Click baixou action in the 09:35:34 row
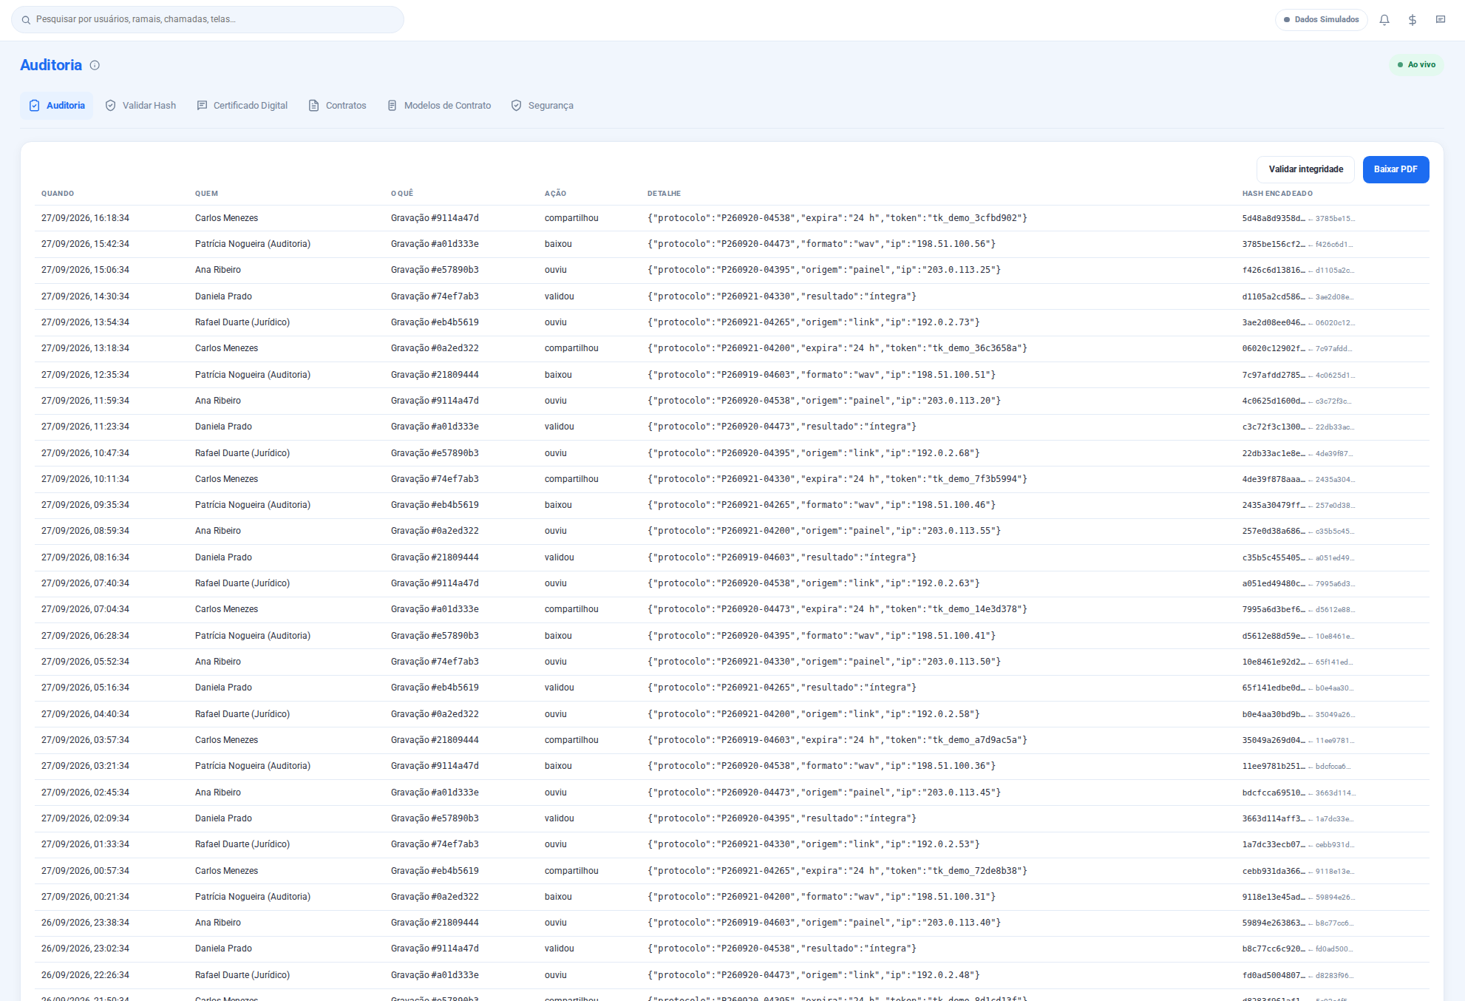The image size is (1465, 1001). 558,505
